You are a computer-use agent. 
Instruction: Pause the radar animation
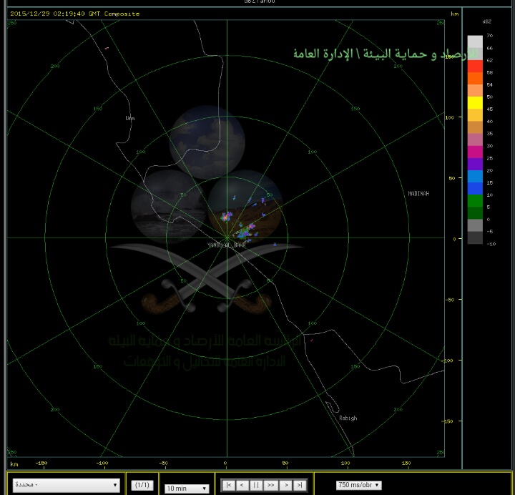coord(256,485)
